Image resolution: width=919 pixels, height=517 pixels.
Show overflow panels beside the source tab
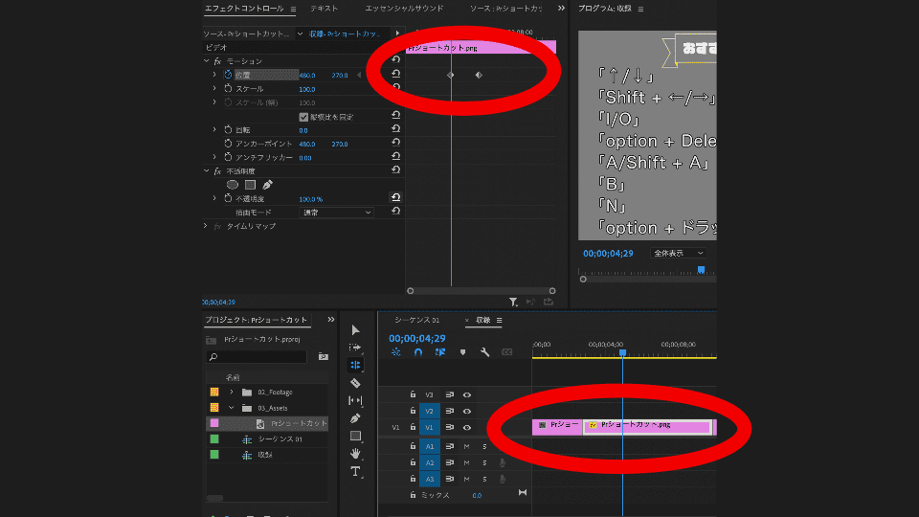pyautogui.click(x=561, y=9)
